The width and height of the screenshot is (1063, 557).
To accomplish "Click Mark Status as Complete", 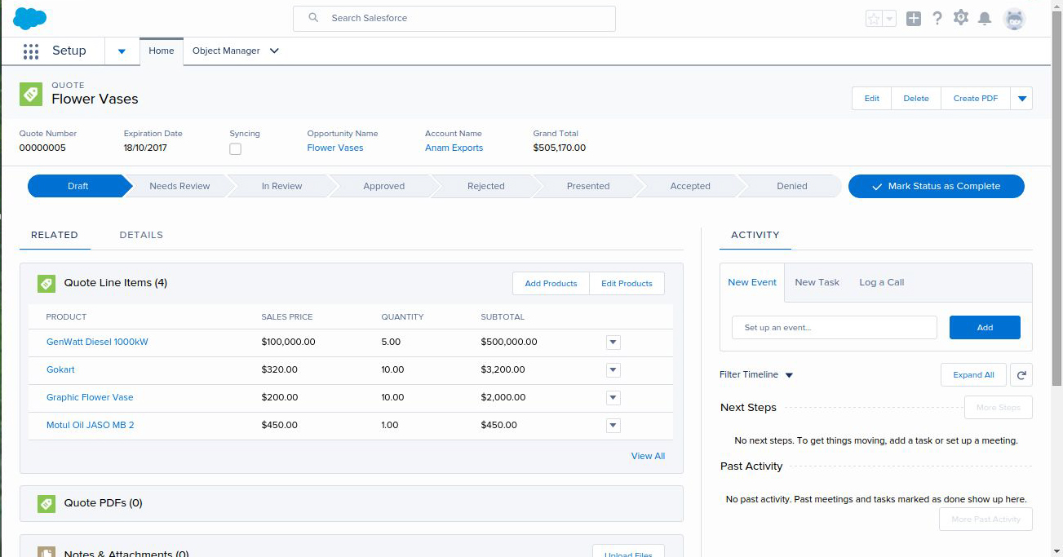I will point(937,186).
